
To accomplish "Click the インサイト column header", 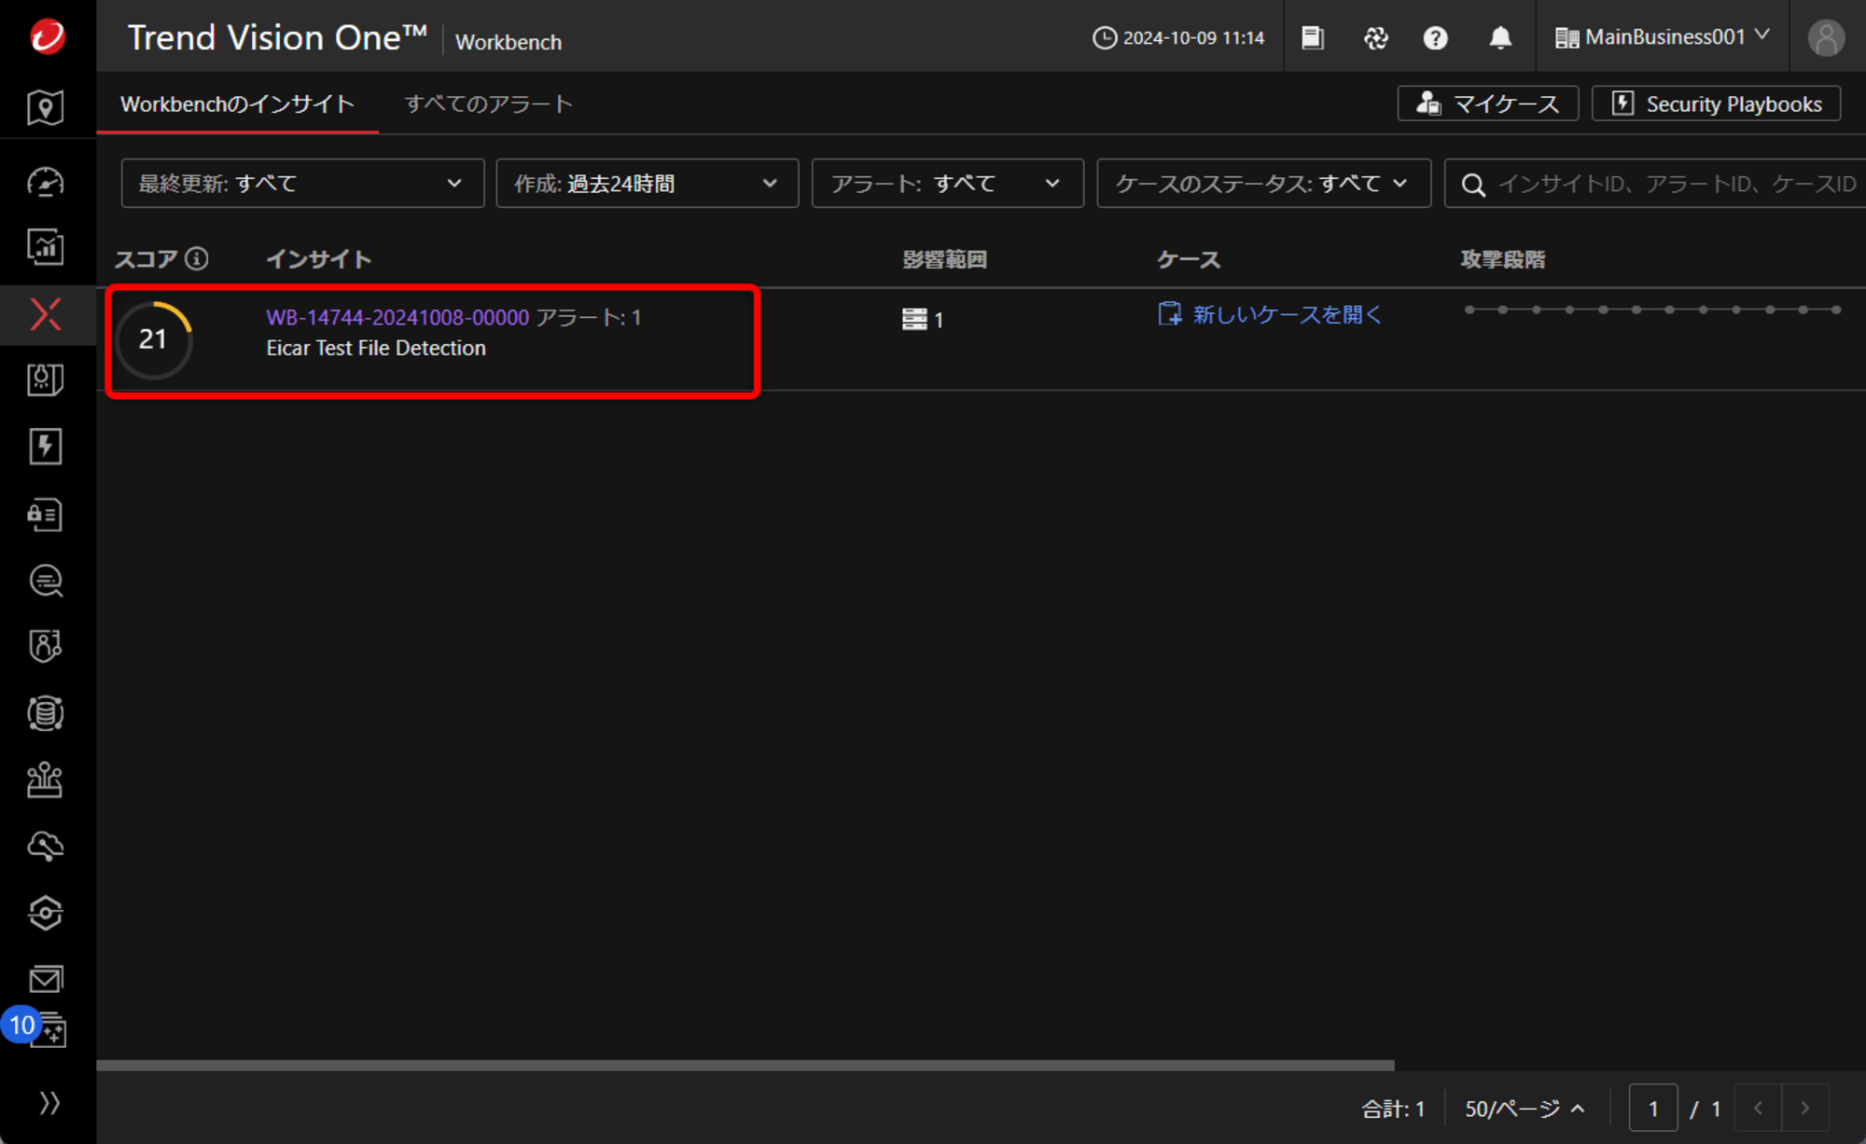I will (x=318, y=258).
